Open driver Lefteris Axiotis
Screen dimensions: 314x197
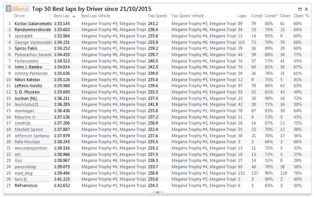(x=28, y=86)
